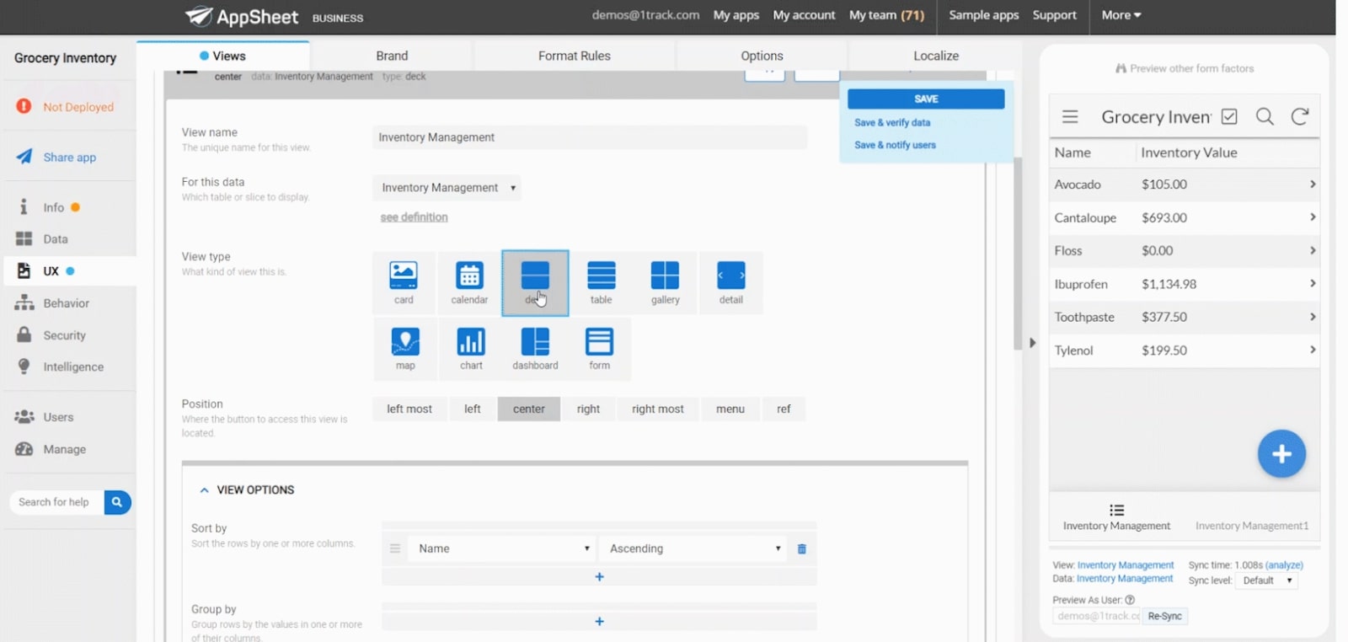This screenshot has height=642, width=1348.
Task: Delete the Name sort row with trash icon
Action: point(802,548)
